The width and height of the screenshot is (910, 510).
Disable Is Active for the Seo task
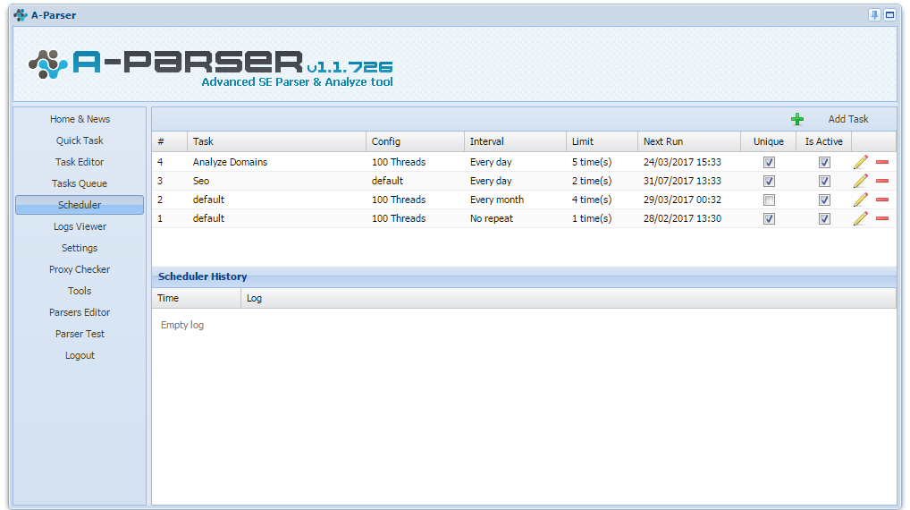click(824, 182)
